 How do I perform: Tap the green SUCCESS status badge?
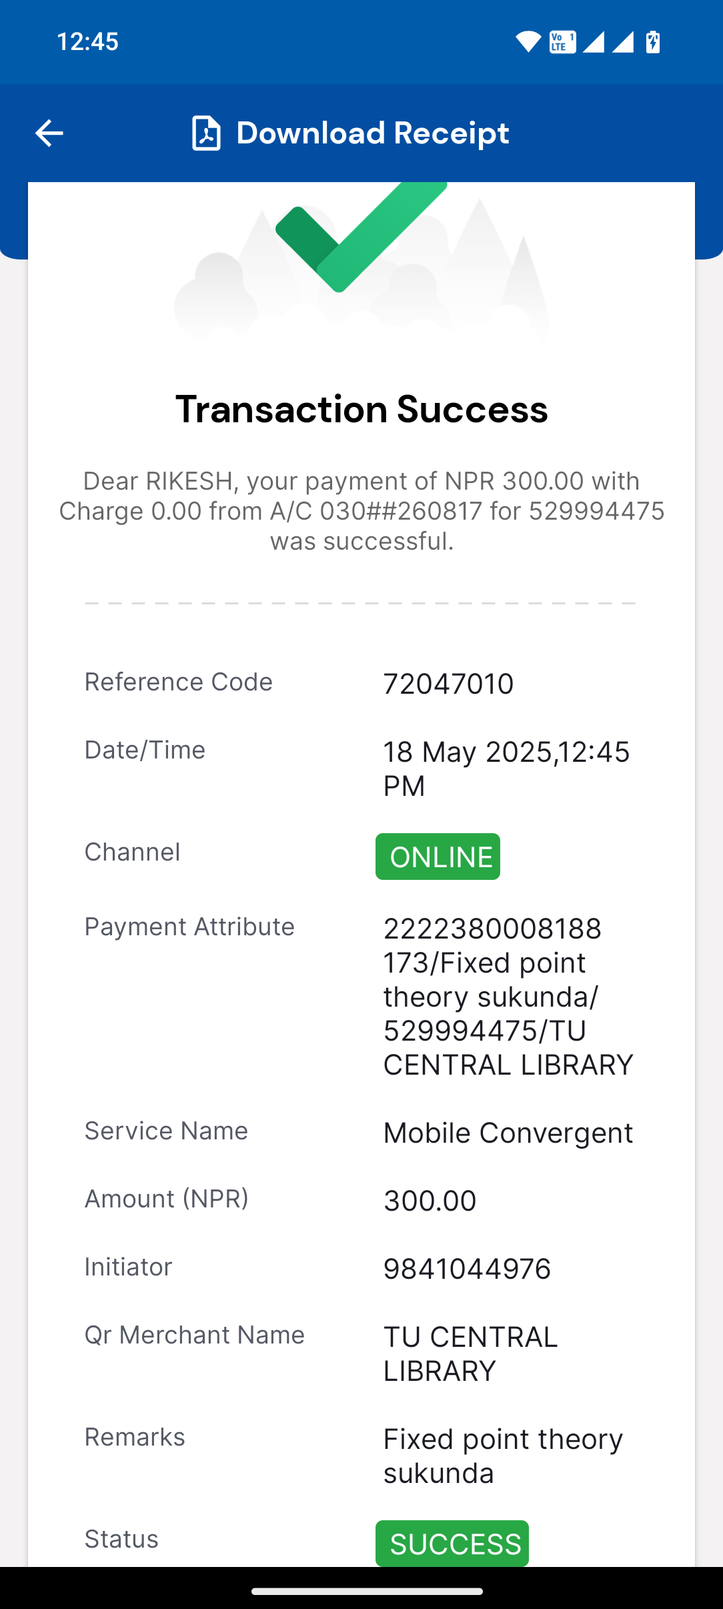(452, 1544)
